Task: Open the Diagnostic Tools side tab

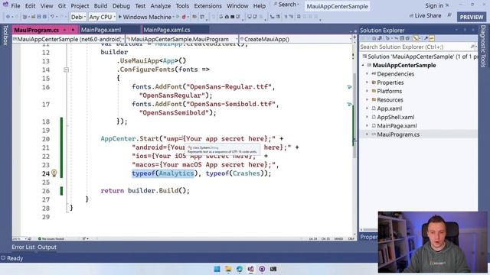Action: coord(483,46)
